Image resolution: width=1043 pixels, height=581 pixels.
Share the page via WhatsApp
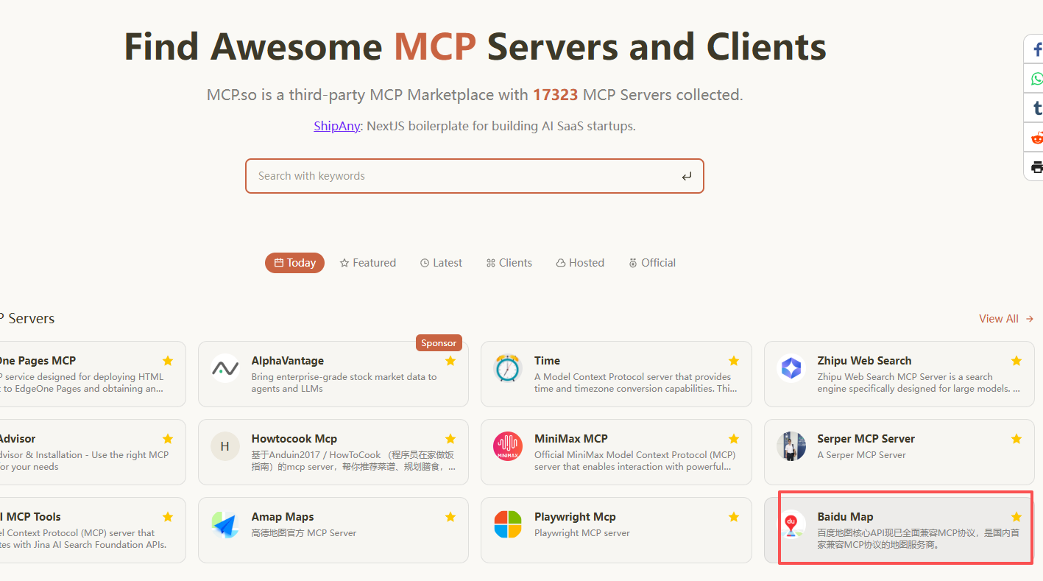tap(1035, 78)
